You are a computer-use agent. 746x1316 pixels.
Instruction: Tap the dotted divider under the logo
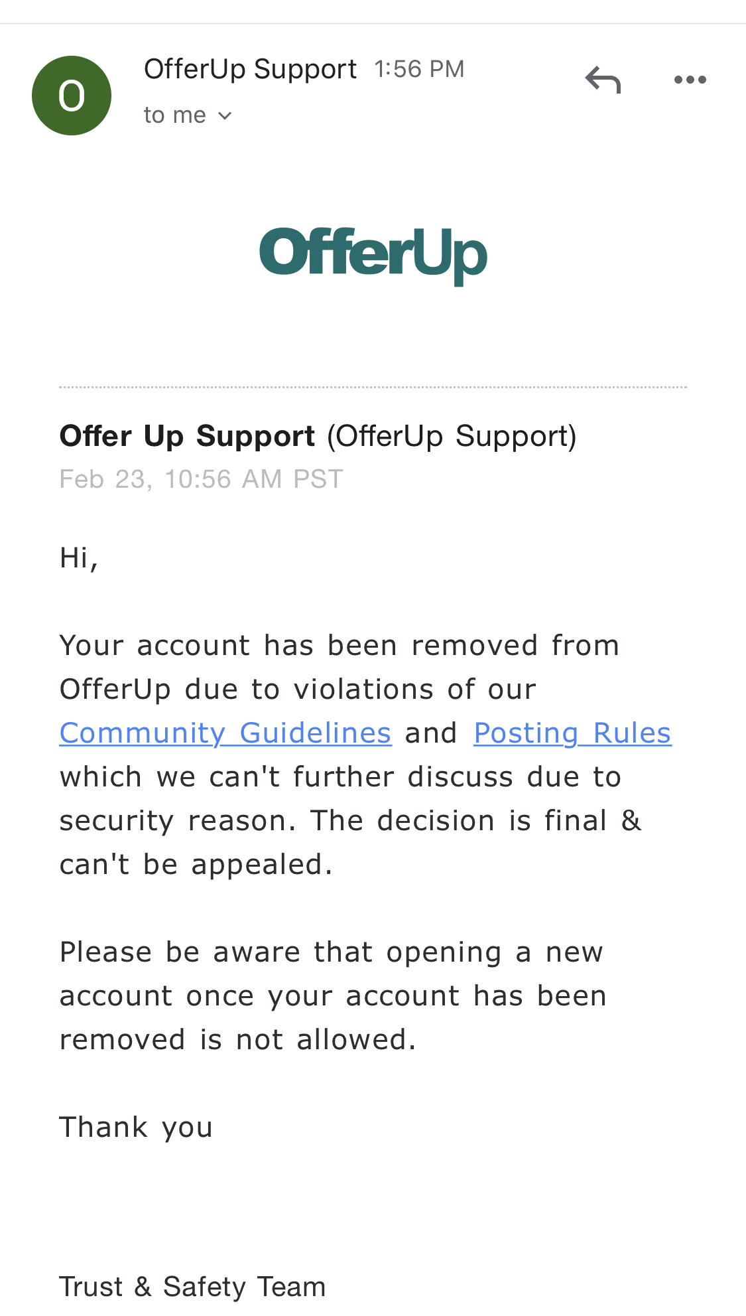tap(373, 387)
